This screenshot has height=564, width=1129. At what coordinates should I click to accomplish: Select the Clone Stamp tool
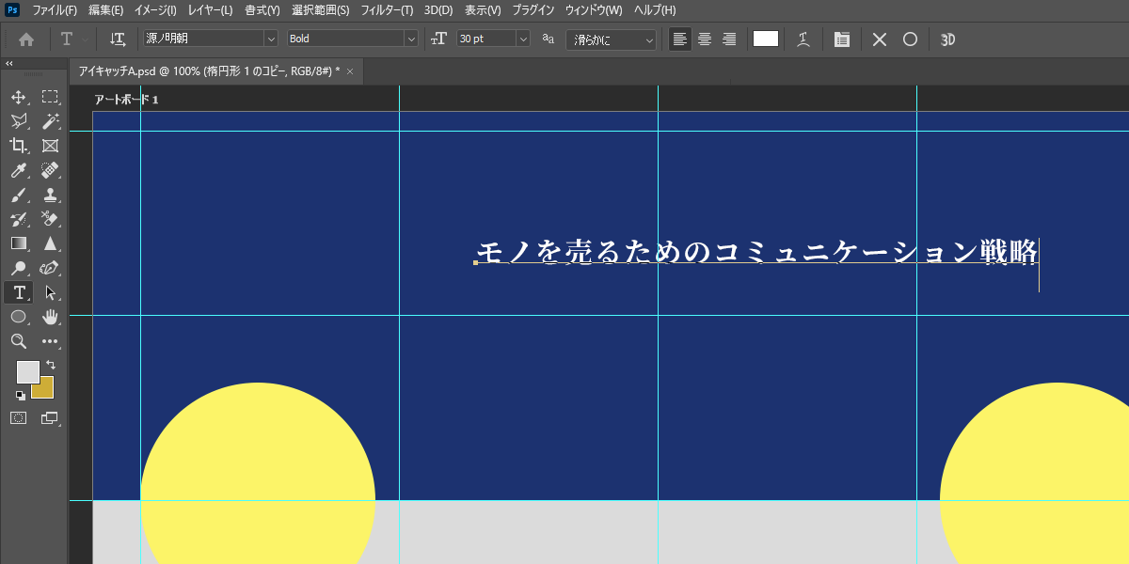[x=50, y=195]
